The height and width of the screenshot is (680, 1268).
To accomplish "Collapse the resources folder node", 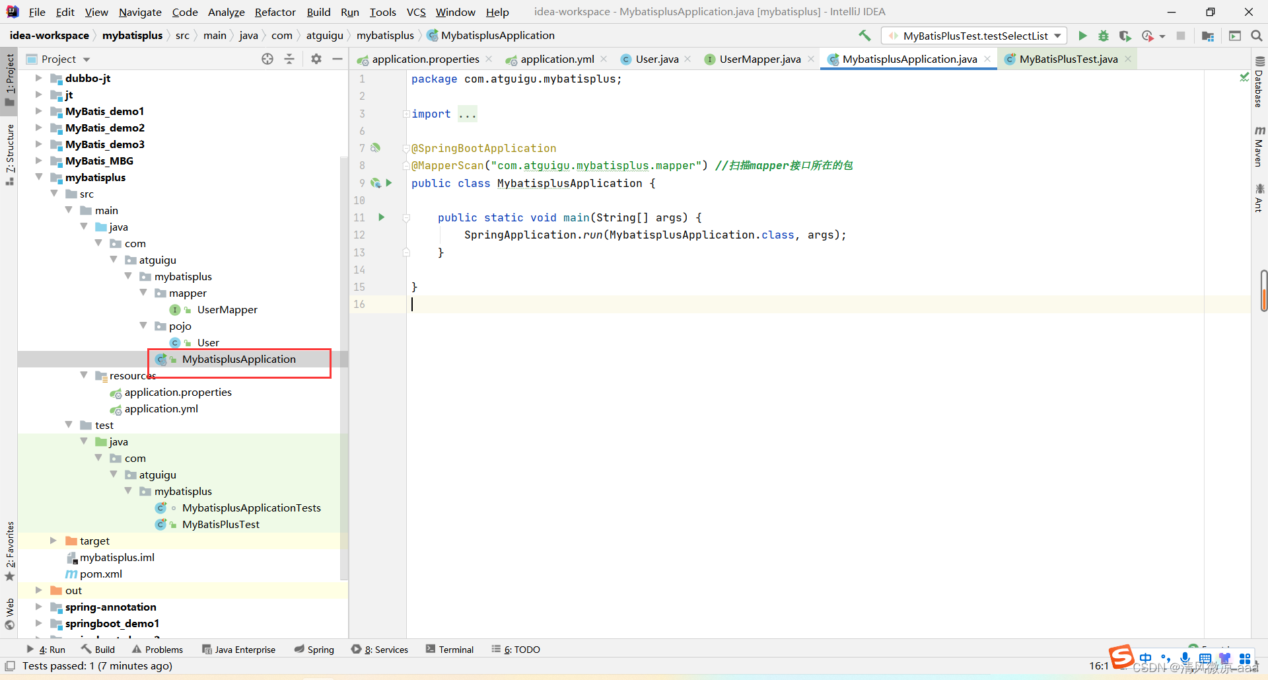I will click(x=84, y=375).
